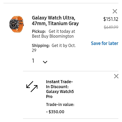Click the trade-in swap arrows icon
Viewport: 122px width, 122px height.
(32, 86)
